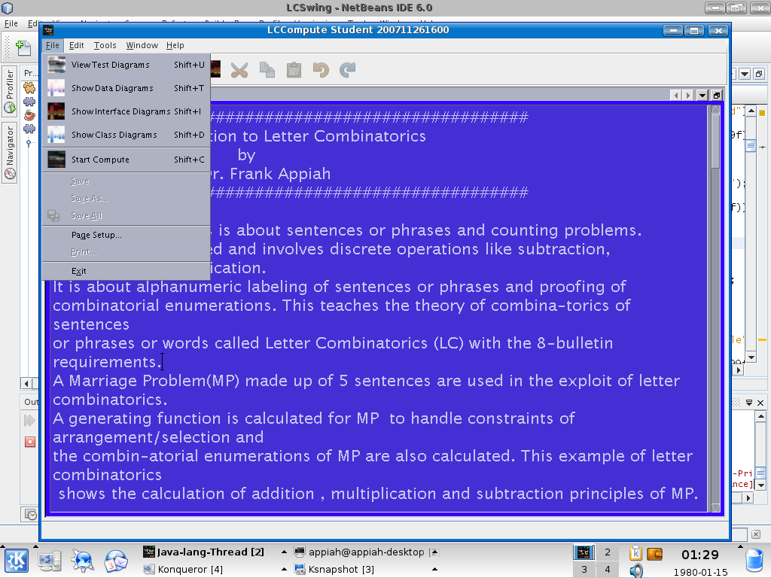Open the trash bin panel icon
Screen dimensions: 771x578
coord(753,561)
